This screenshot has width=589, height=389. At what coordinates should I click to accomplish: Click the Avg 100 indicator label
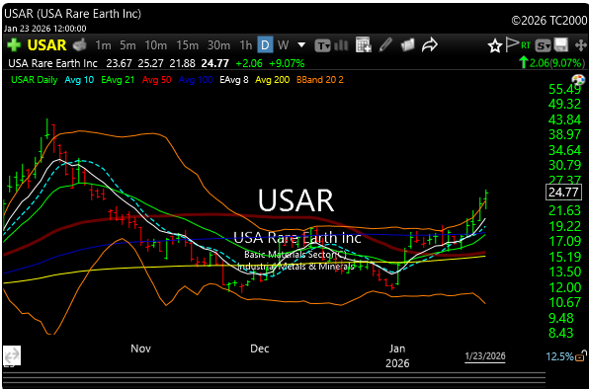pyautogui.click(x=196, y=80)
